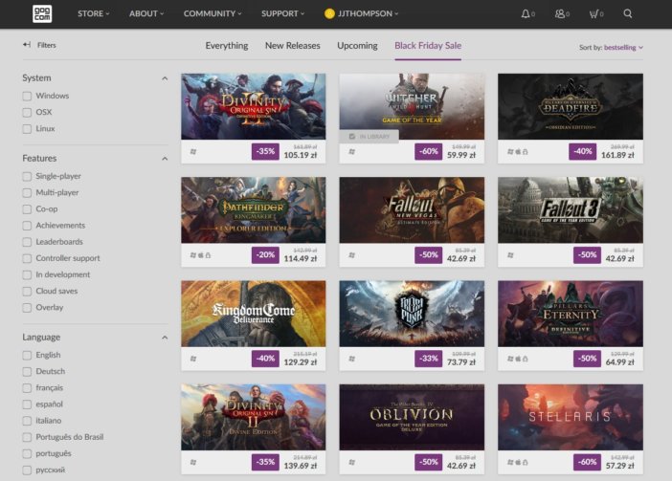Open the Fallout 3 game thumbnail
Viewport: 672px width, 481px height.
click(571, 210)
